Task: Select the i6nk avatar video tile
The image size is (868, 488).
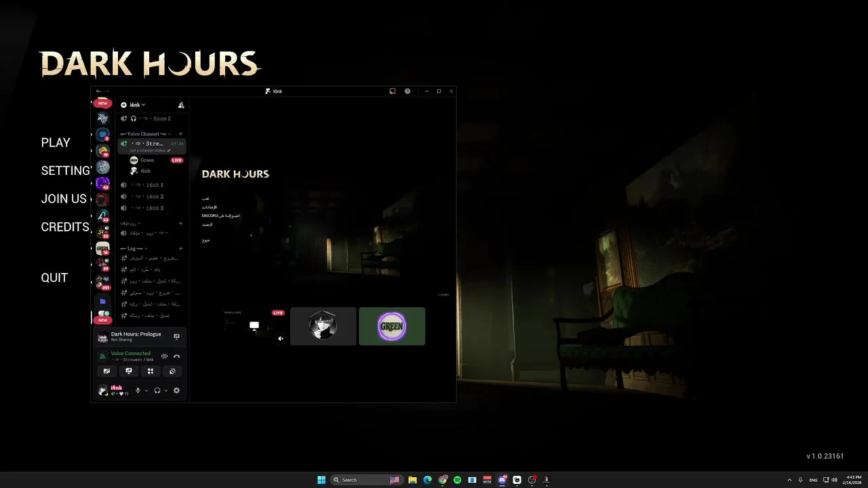Action: pyautogui.click(x=323, y=326)
